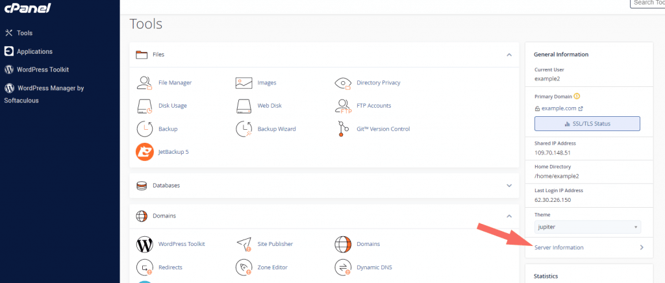The image size is (665, 283).
Task: Click the JetBackup 5 text link
Action: point(173,152)
